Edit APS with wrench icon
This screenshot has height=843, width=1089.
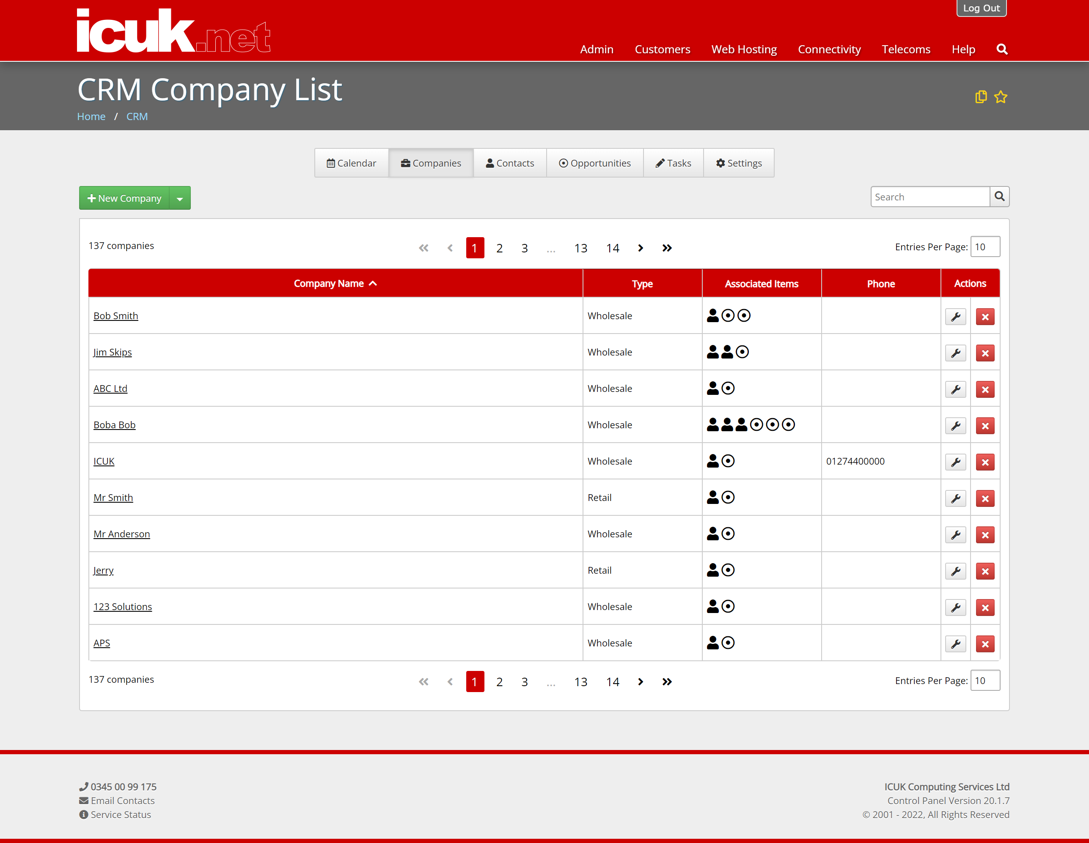point(955,644)
